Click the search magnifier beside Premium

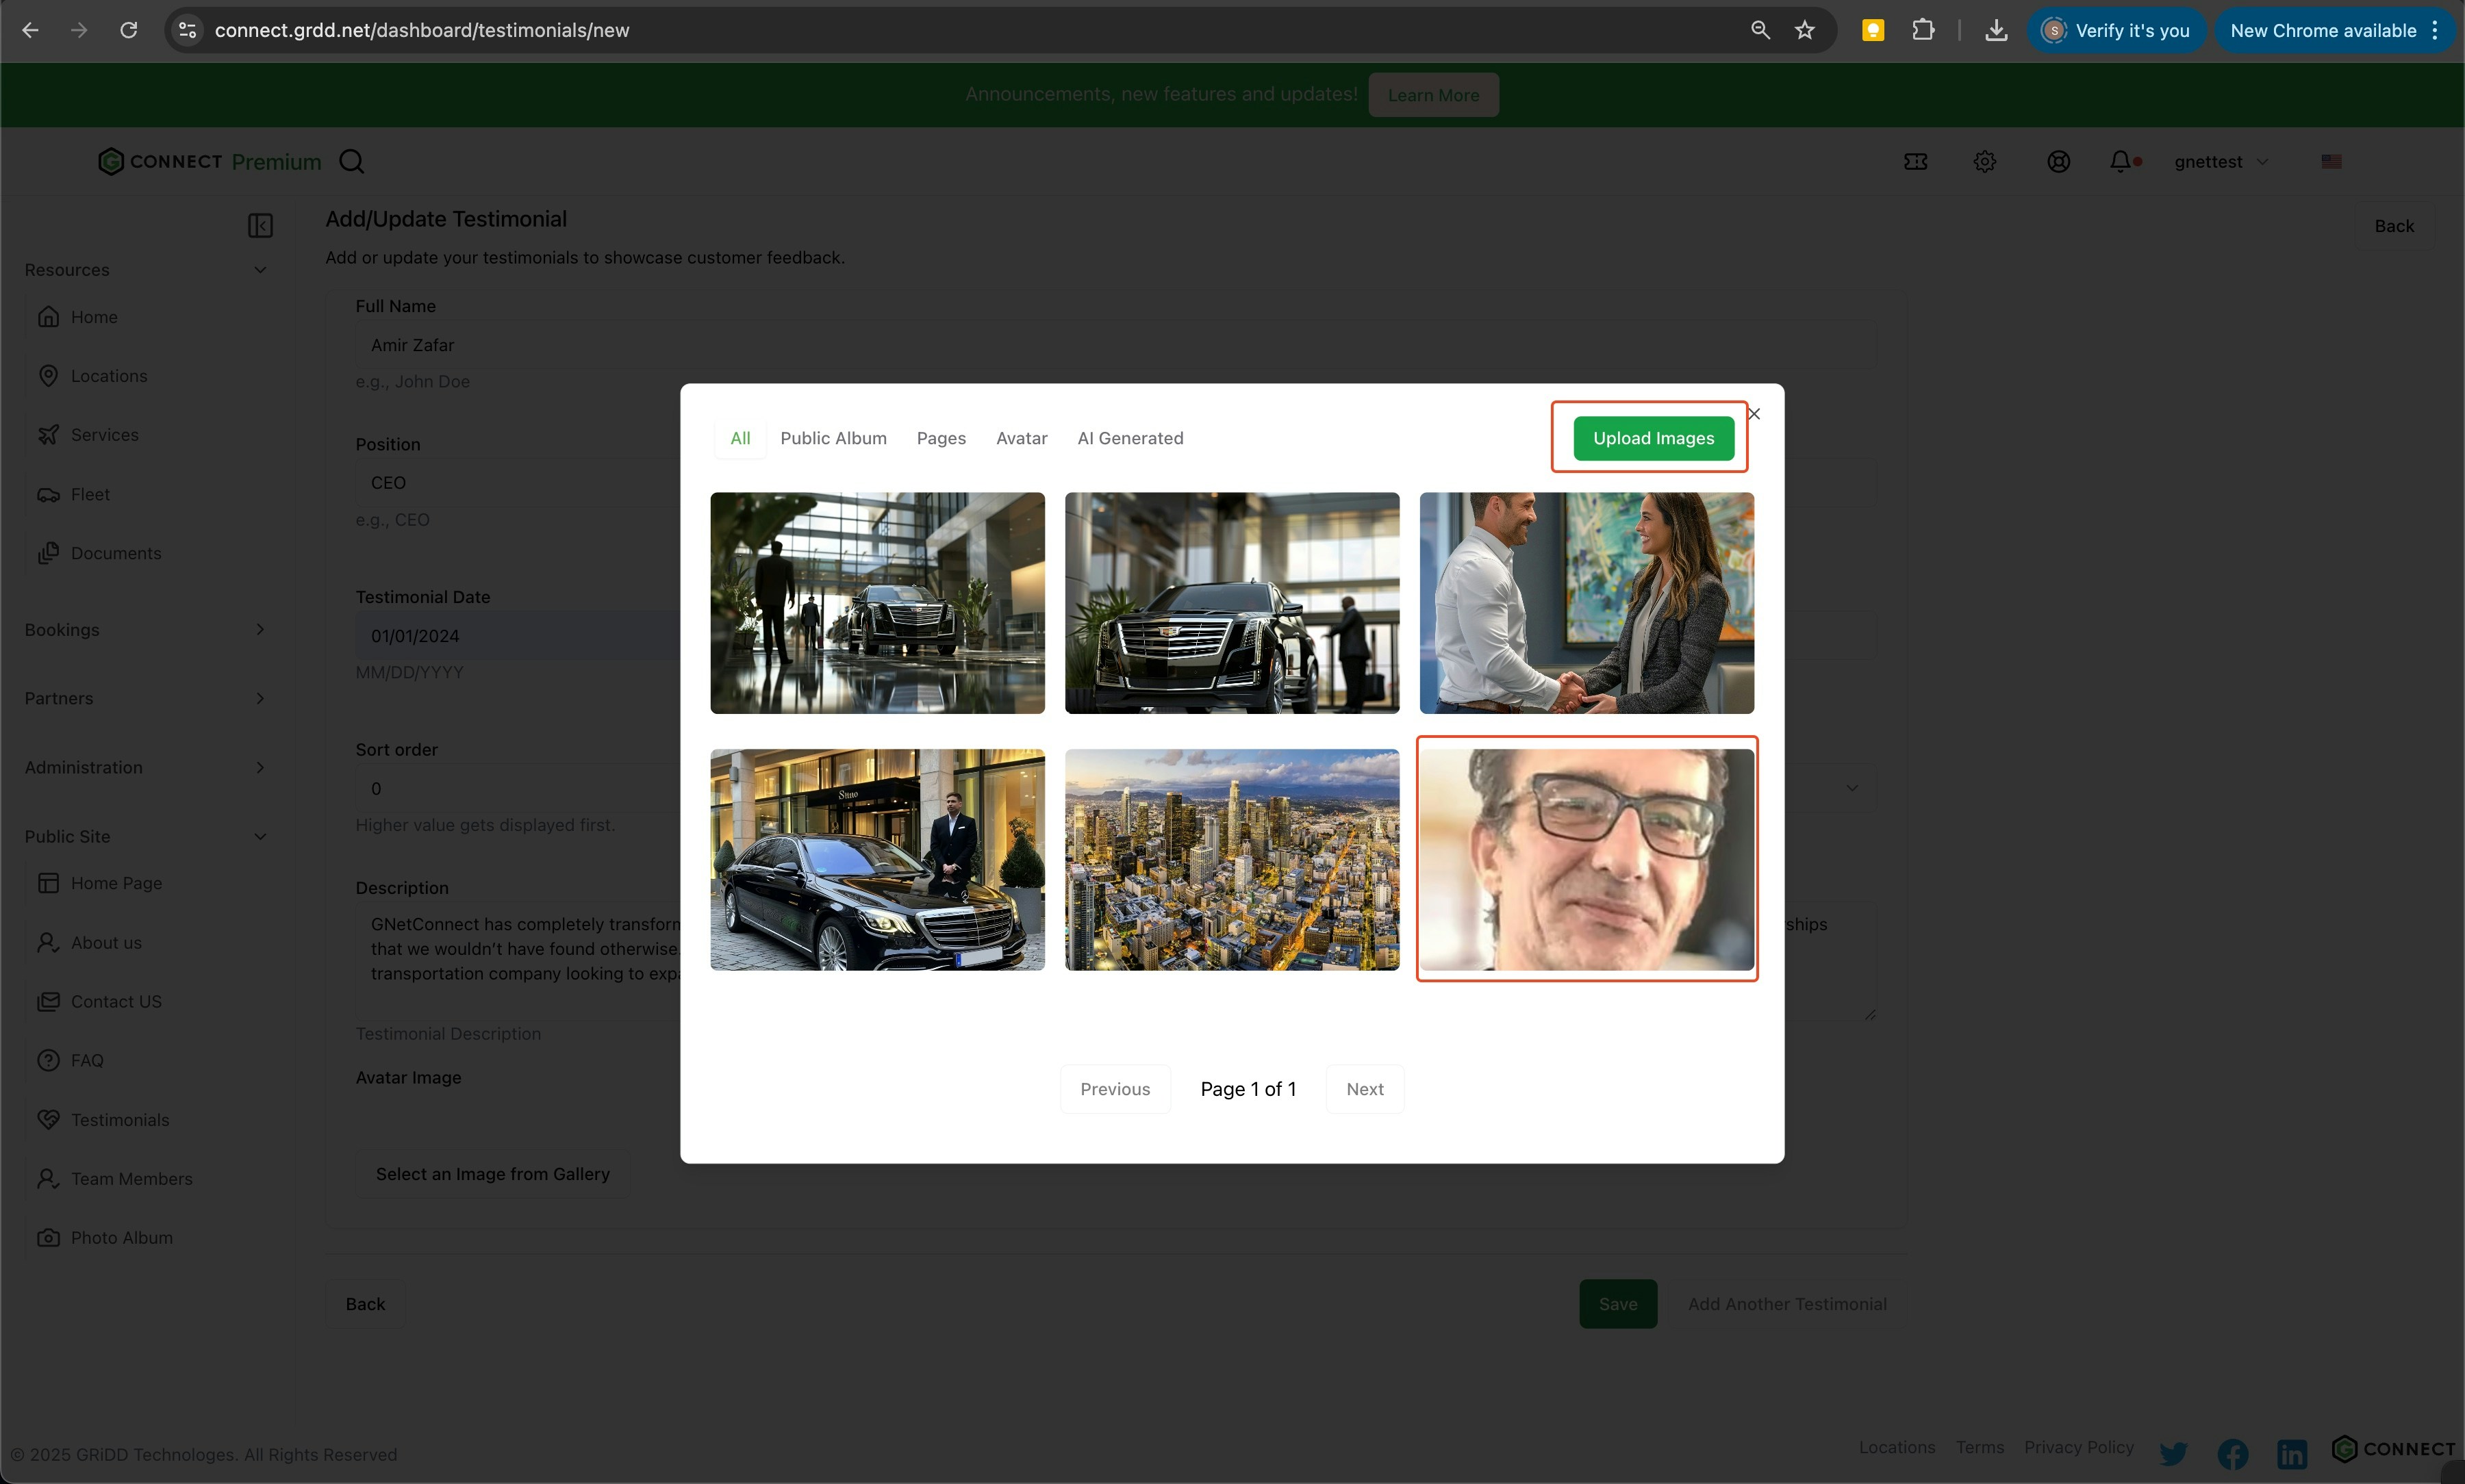click(351, 161)
